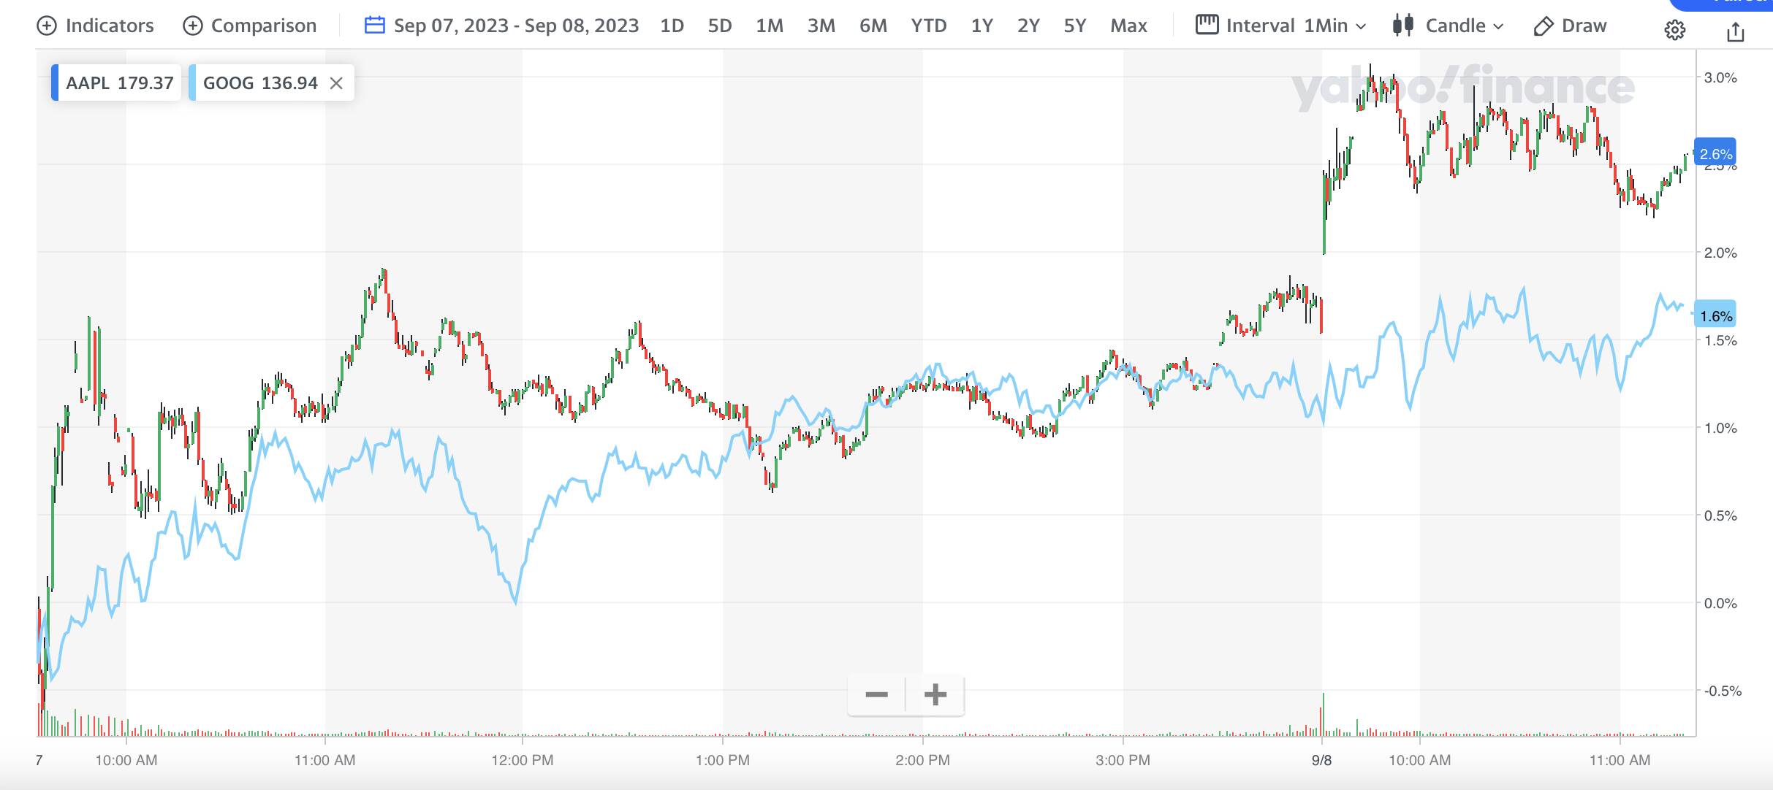Click the candlestick chart type icon
The image size is (1773, 790).
click(x=1402, y=26)
